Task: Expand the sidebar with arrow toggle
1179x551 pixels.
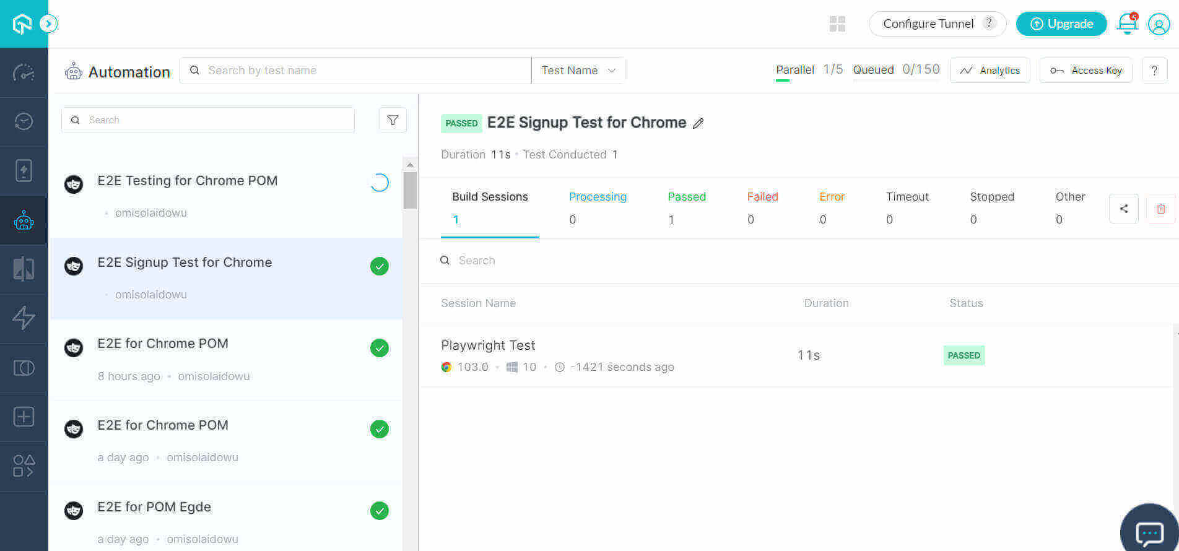Action: point(48,24)
